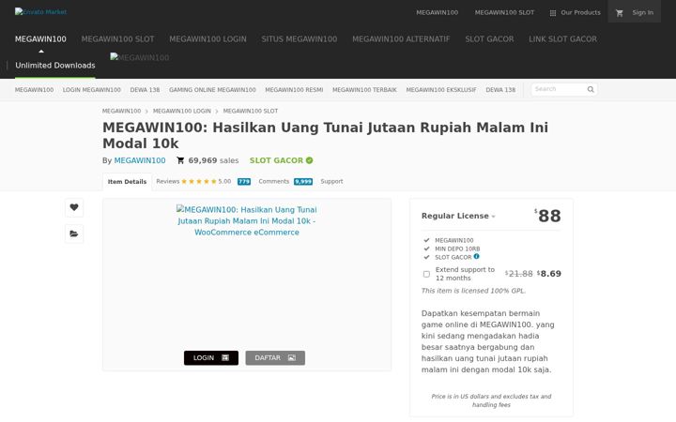Click the $8.69 support price
The height and width of the screenshot is (422, 676).
click(x=549, y=274)
